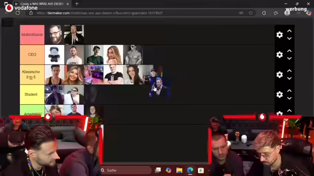Select man in white t-shirt in CEO row

click(74, 54)
